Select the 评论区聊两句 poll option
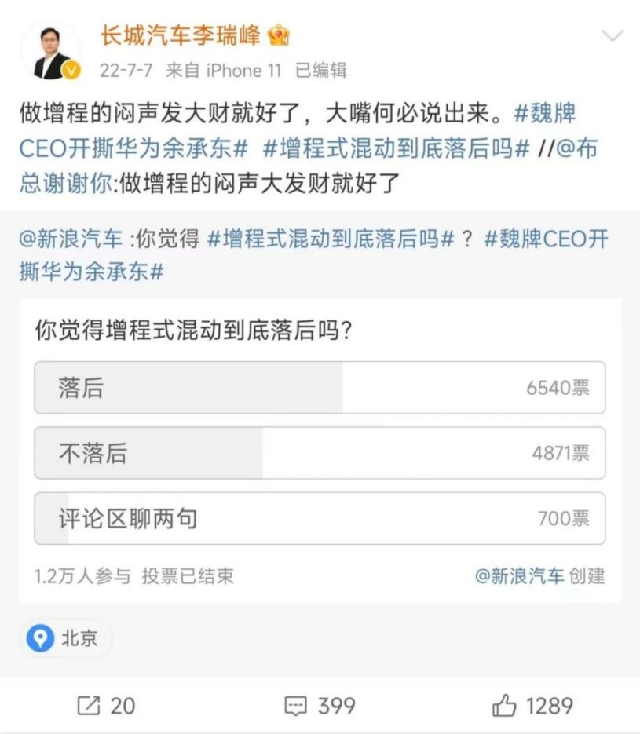 click(x=320, y=518)
